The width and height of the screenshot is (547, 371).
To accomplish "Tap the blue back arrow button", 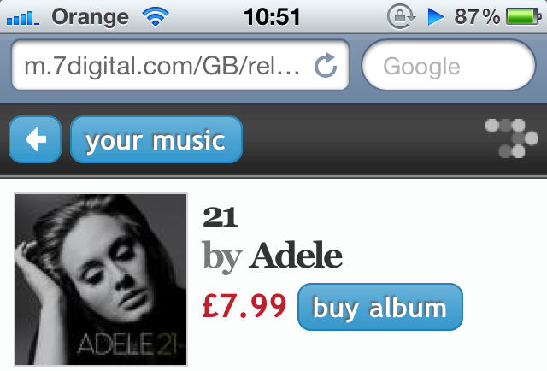I will point(35,139).
